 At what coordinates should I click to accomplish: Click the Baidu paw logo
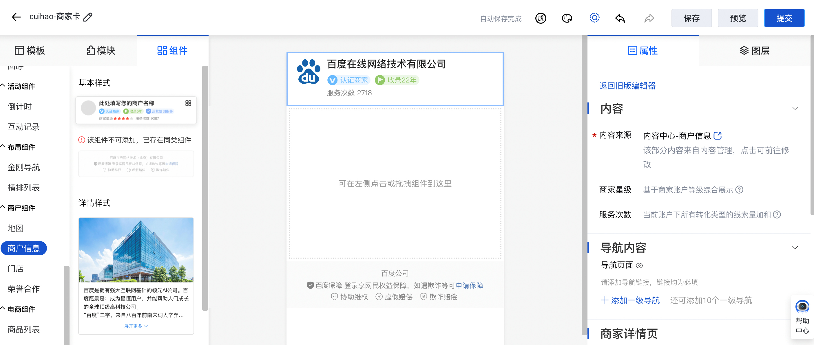pyautogui.click(x=309, y=72)
